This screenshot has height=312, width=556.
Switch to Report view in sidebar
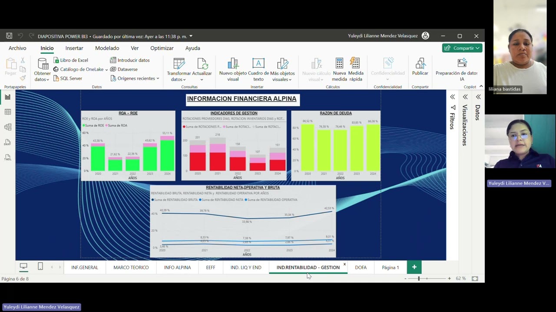pyautogui.click(x=7, y=97)
